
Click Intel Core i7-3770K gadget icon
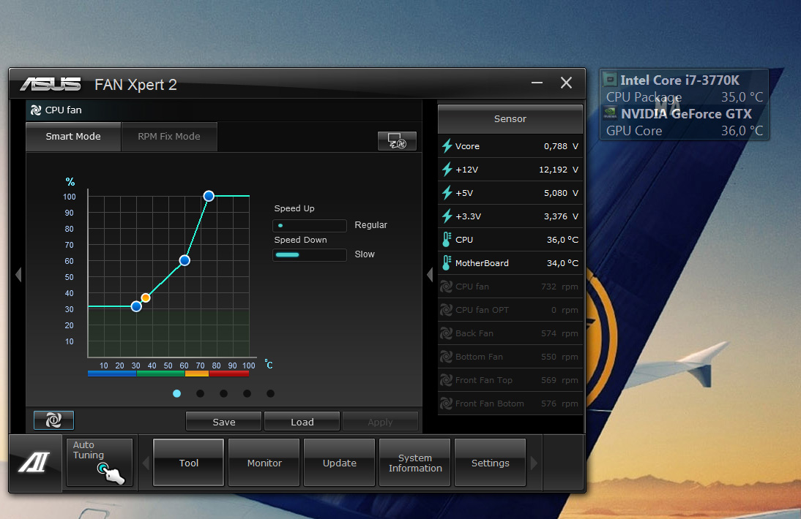[610, 80]
